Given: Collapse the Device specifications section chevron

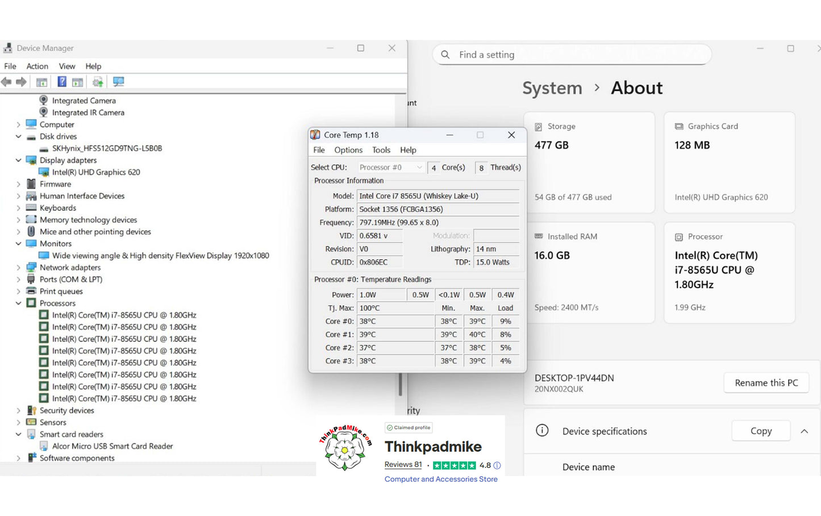Looking at the screenshot, I should (x=805, y=431).
